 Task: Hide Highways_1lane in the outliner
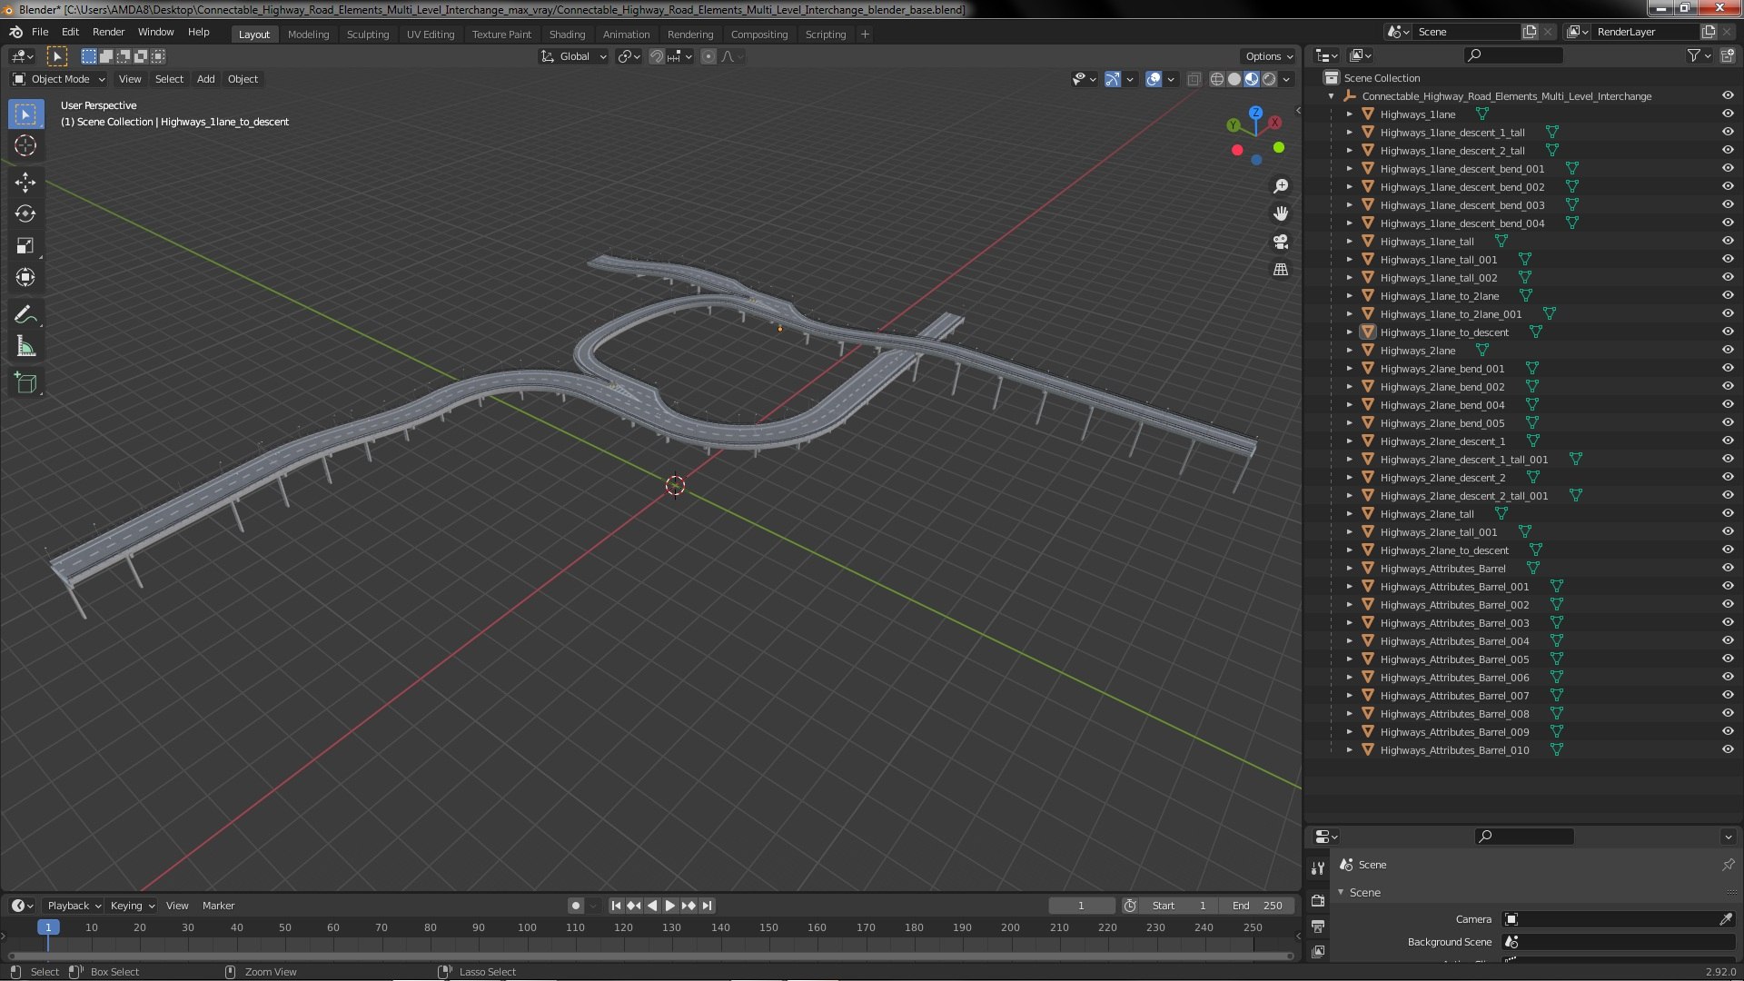(1728, 114)
